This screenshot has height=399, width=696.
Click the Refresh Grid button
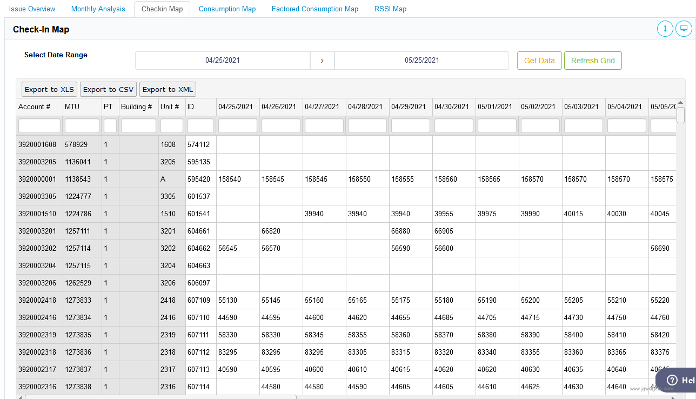593,61
